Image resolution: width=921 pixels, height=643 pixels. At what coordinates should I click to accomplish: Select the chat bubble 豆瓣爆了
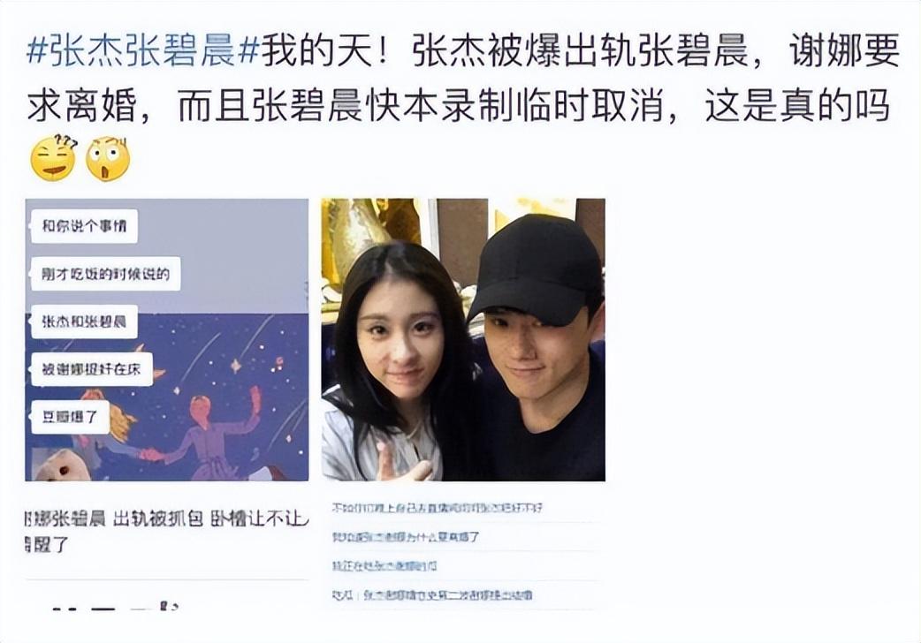point(70,418)
